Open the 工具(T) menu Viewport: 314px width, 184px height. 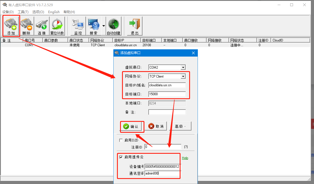[23, 12]
